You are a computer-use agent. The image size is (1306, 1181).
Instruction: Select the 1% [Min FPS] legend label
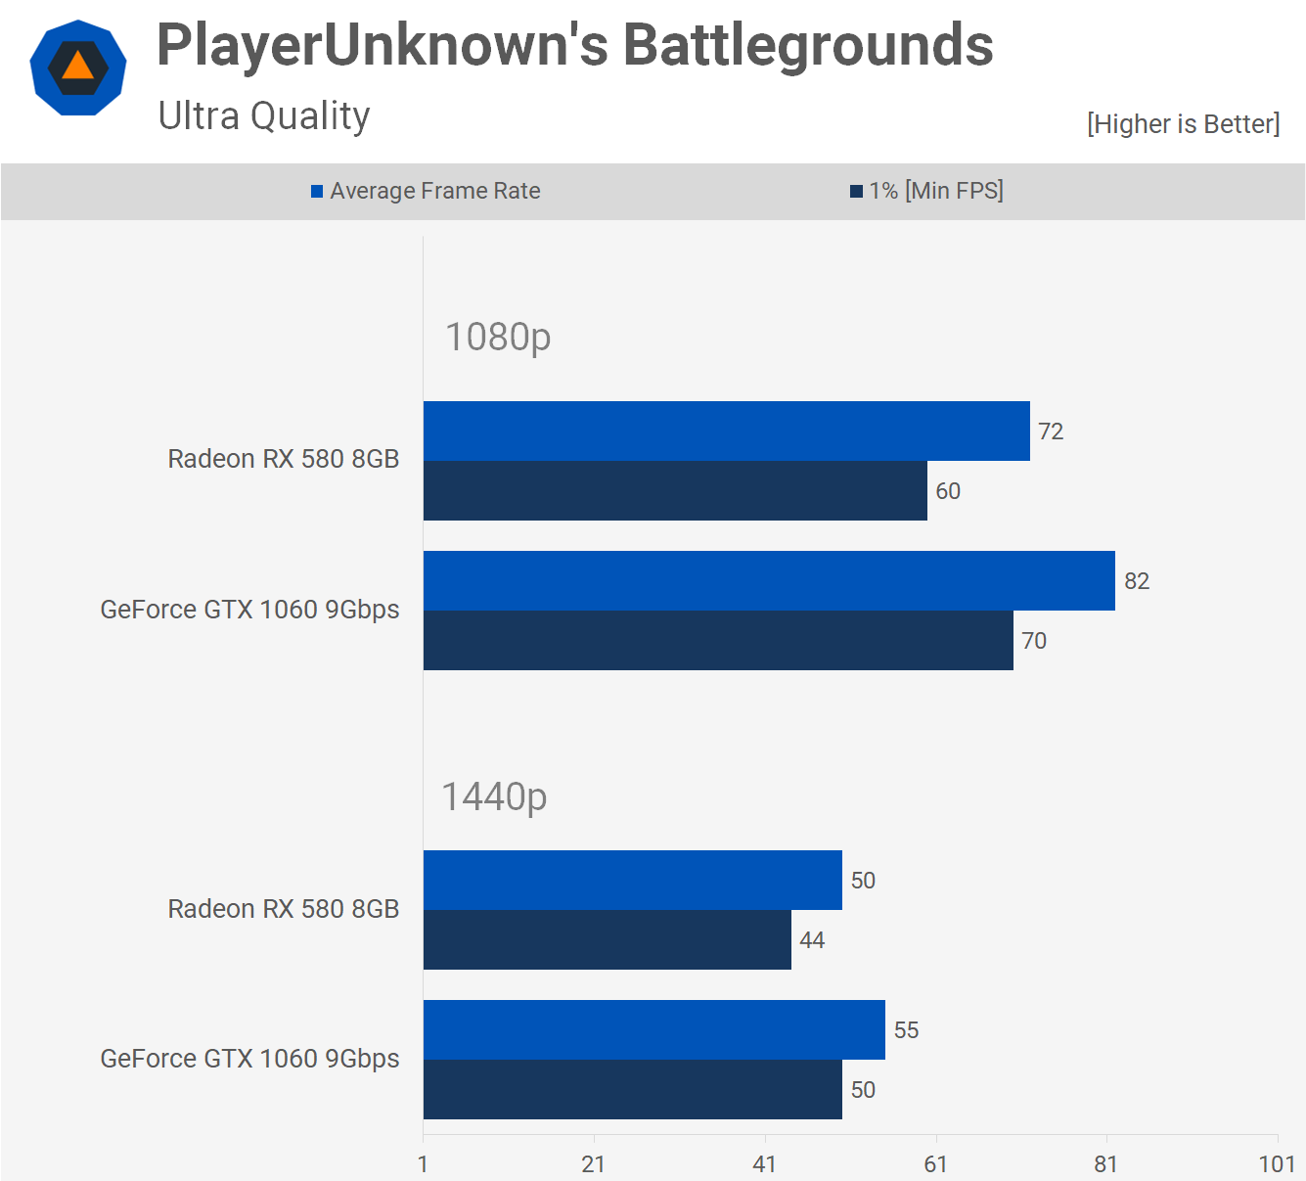(935, 191)
